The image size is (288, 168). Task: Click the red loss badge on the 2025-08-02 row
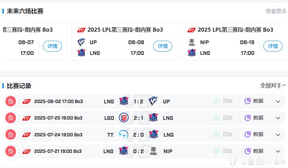coord(11,101)
